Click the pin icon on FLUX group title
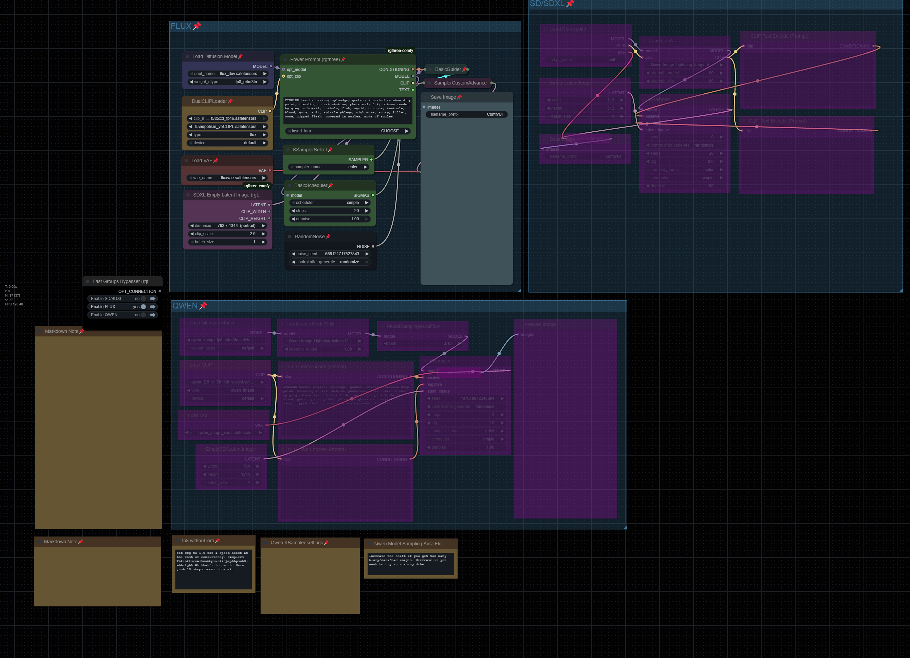 (x=197, y=26)
